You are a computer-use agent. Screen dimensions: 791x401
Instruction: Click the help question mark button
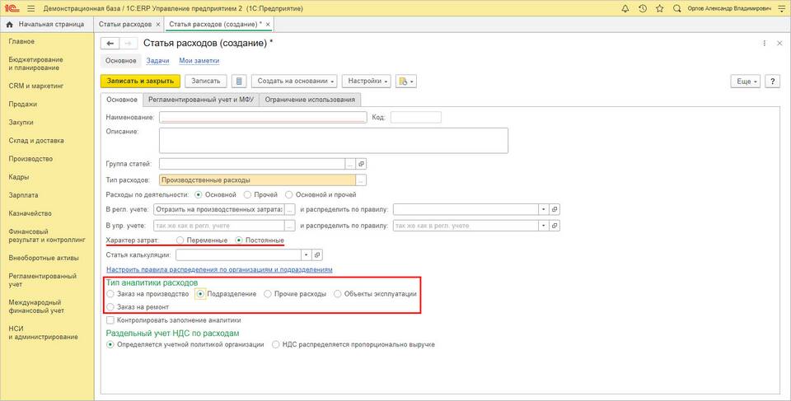pos(772,82)
